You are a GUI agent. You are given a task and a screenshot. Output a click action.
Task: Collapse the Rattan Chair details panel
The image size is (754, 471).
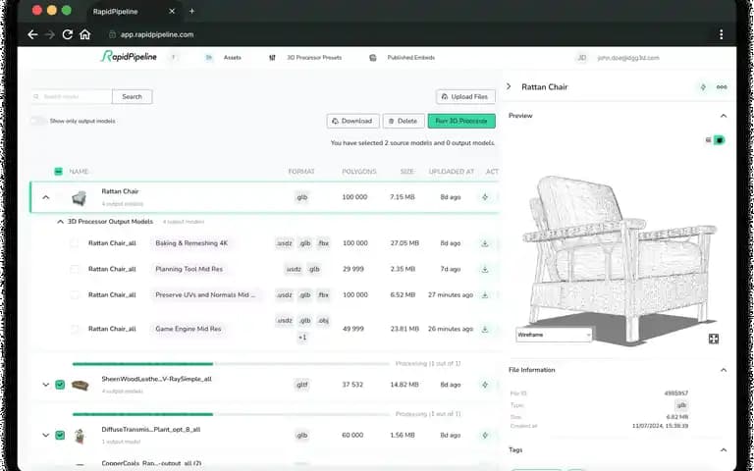click(509, 86)
